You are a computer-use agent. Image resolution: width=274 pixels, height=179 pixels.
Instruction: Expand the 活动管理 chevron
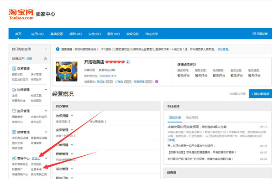point(72,169)
